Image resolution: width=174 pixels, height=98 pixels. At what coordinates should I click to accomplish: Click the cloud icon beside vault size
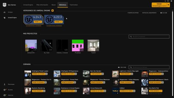[119, 67]
